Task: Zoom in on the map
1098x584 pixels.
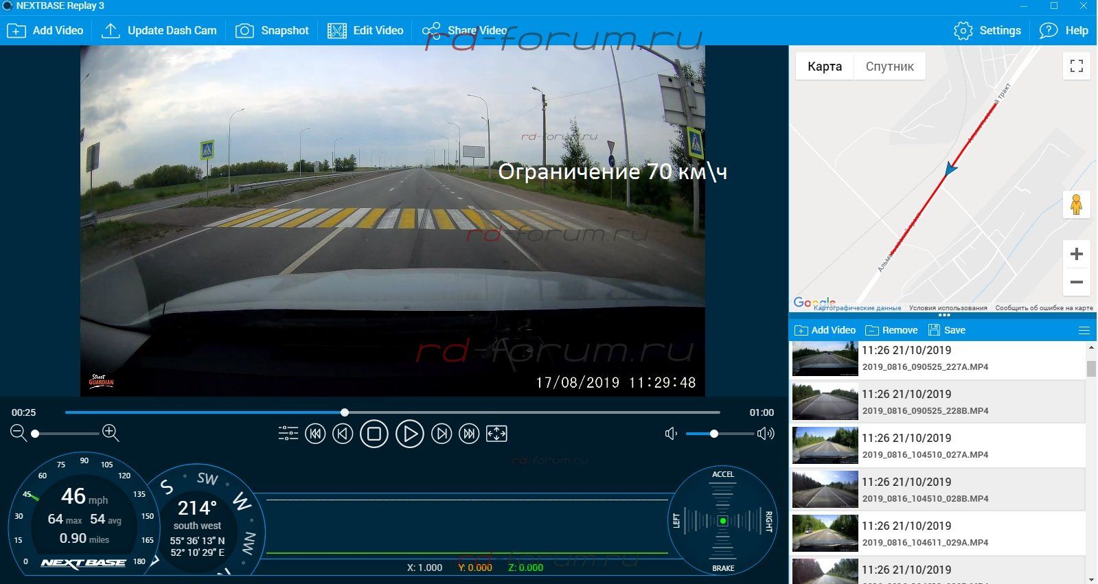Action: tap(1076, 255)
